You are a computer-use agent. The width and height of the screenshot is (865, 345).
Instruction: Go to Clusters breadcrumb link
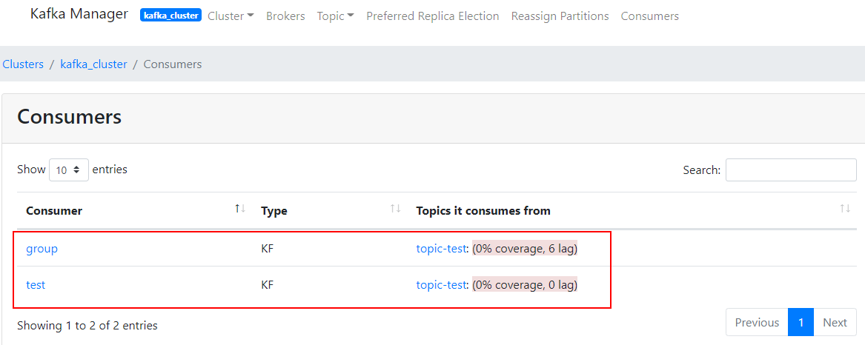23,64
